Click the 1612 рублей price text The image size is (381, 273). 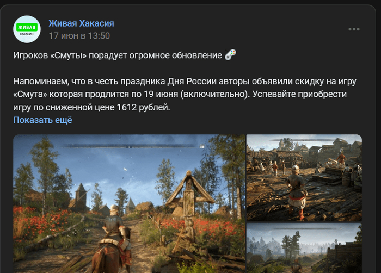click(x=143, y=107)
